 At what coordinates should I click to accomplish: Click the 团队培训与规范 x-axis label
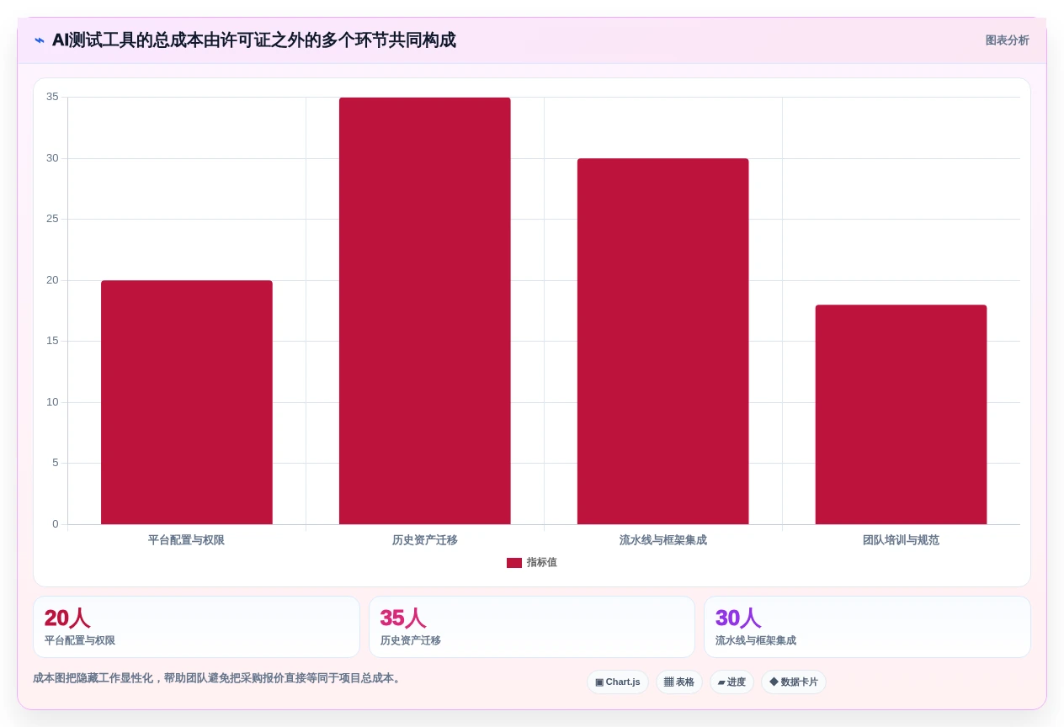tap(901, 540)
